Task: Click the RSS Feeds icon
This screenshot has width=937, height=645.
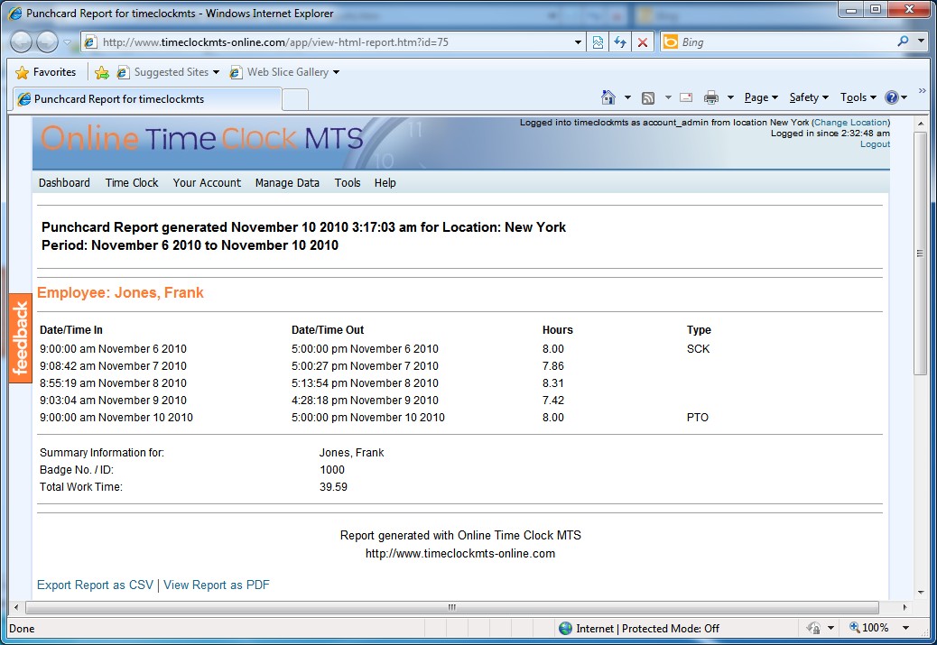Action: pyautogui.click(x=648, y=98)
